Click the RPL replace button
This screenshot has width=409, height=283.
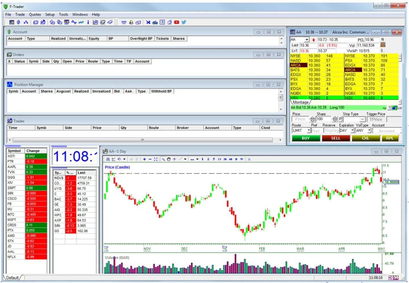click(390, 138)
